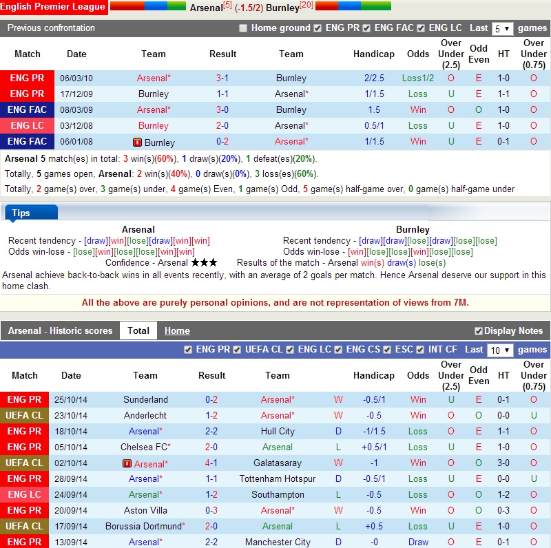Click Arsenal stats color bar in header

coord(148,6)
